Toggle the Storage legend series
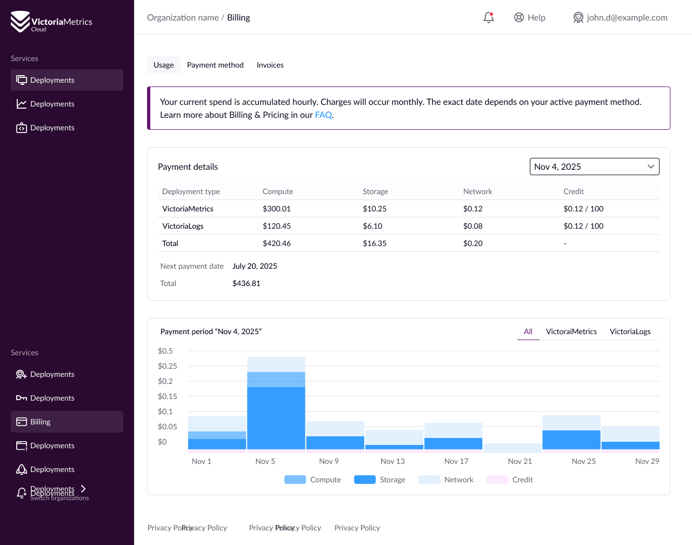692x545 pixels. pos(380,480)
